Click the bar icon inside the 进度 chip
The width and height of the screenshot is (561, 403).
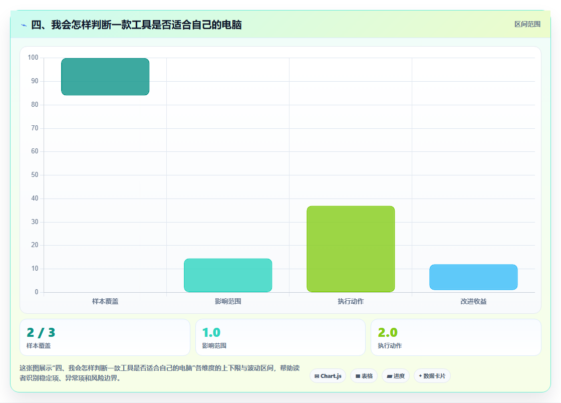(x=389, y=376)
